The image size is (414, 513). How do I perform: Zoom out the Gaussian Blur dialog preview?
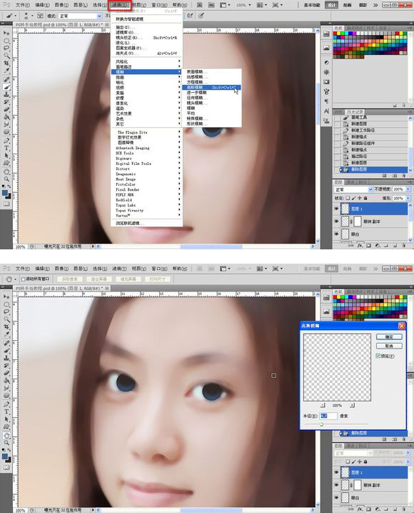click(x=323, y=405)
